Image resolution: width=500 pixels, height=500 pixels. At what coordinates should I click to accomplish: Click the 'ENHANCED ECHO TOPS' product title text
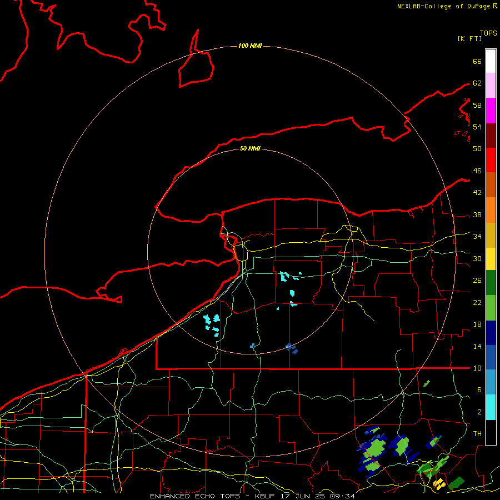(x=195, y=496)
